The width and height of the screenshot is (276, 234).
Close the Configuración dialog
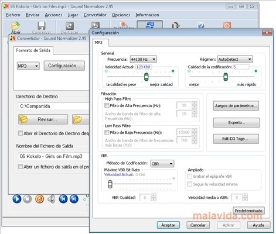[x=267, y=33]
